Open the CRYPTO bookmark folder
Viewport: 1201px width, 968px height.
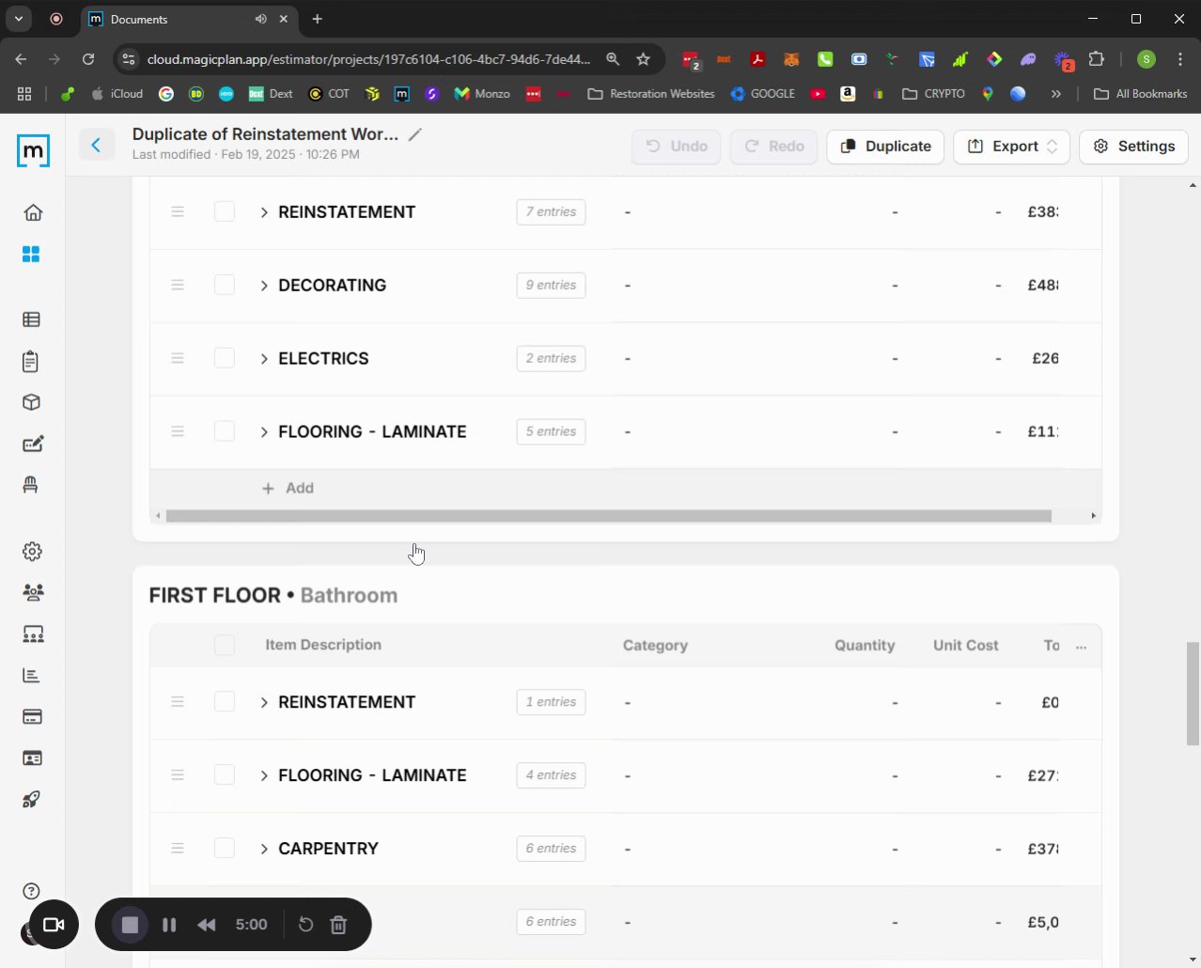click(x=933, y=94)
